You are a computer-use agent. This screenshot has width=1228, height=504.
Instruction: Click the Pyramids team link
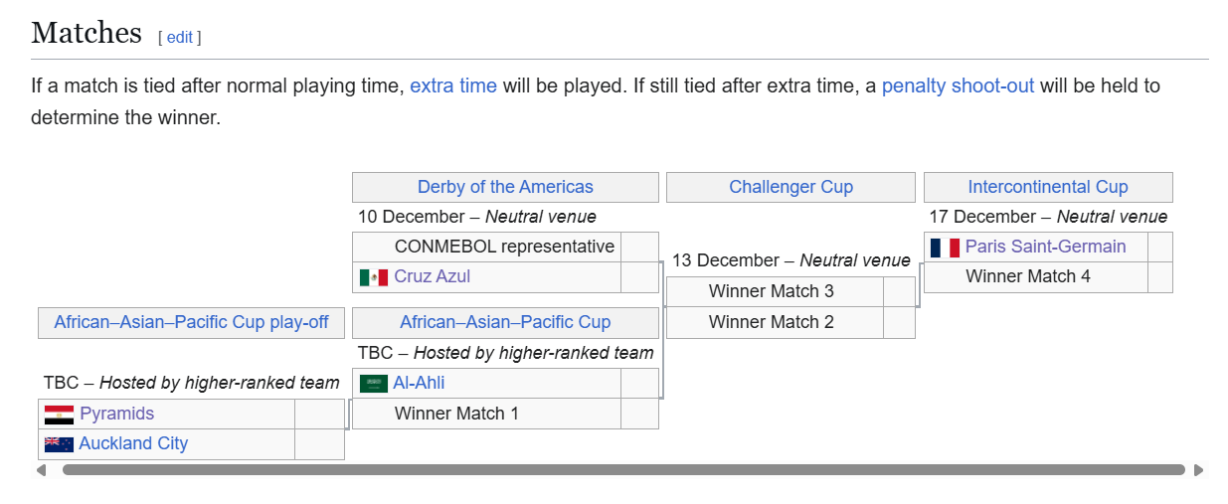click(x=116, y=414)
